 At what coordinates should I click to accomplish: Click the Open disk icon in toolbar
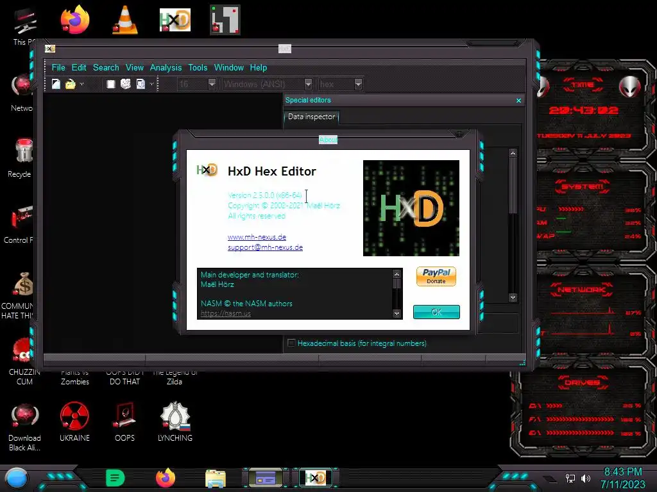pos(126,84)
